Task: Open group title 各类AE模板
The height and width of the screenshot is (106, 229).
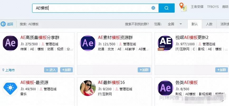Action: click(187, 83)
